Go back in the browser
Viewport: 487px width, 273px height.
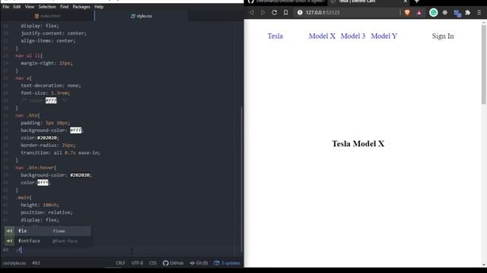[252, 12]
